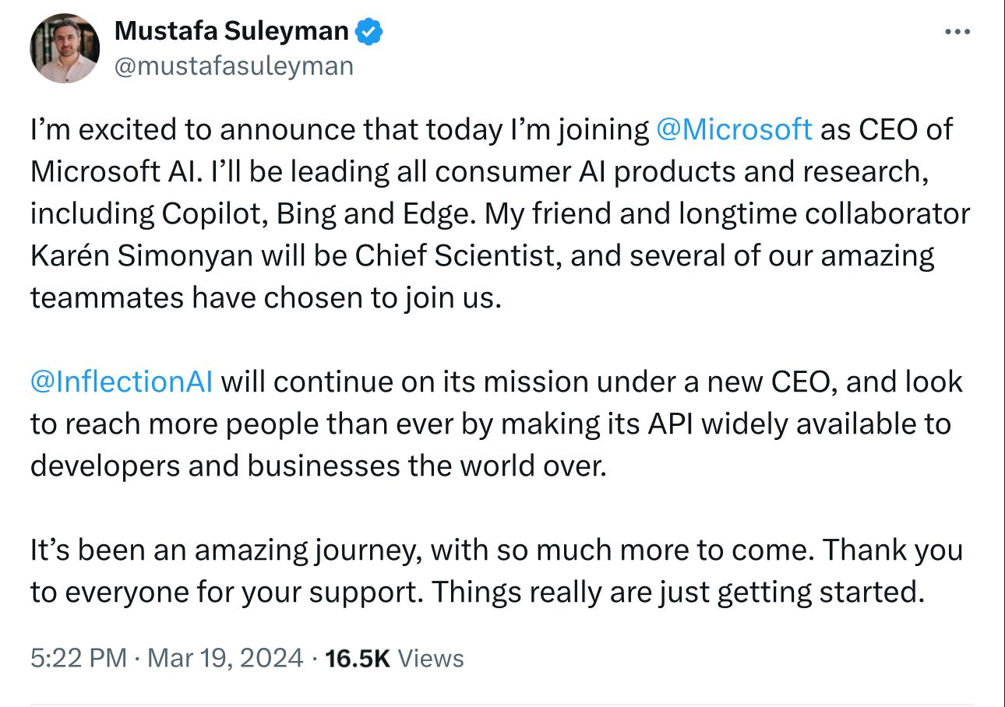Click the word Copilot in the tweet
Screen dimensions: 1005x707
(211, 213)
